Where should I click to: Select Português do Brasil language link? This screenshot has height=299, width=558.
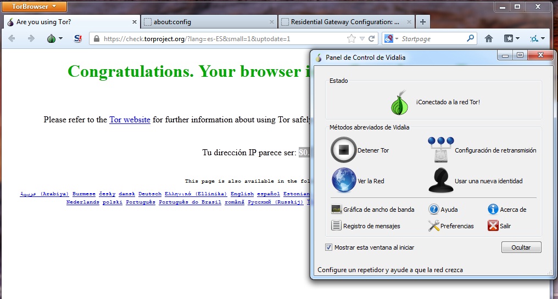pyautogui.click(x=190, y=202)
